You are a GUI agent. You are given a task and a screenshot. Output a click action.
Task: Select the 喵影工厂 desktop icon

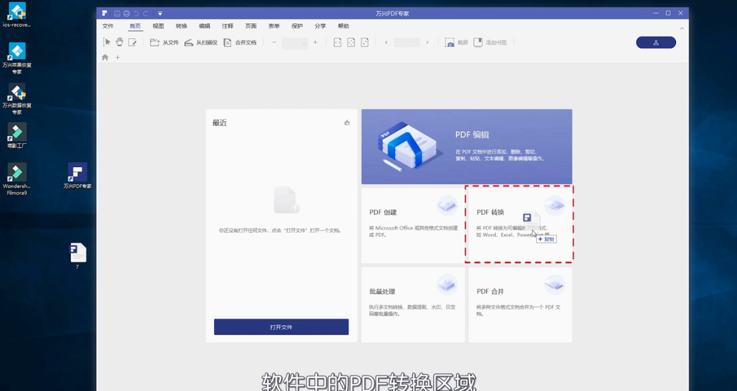click(x=17, y=135)
